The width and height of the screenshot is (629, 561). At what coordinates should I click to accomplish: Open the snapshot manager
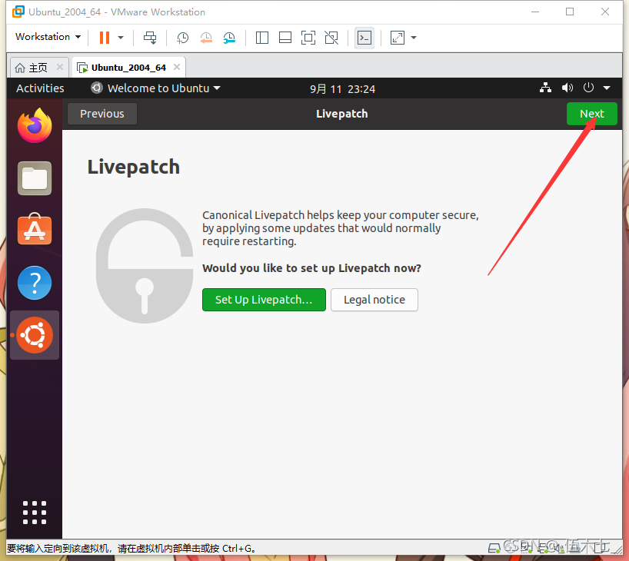point(229,38)
